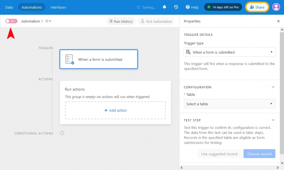Close the Properties panel

[278, 21]
